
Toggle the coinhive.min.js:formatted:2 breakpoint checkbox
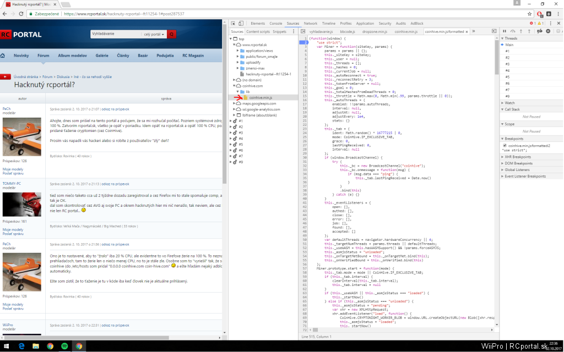(x=505, y=146)
